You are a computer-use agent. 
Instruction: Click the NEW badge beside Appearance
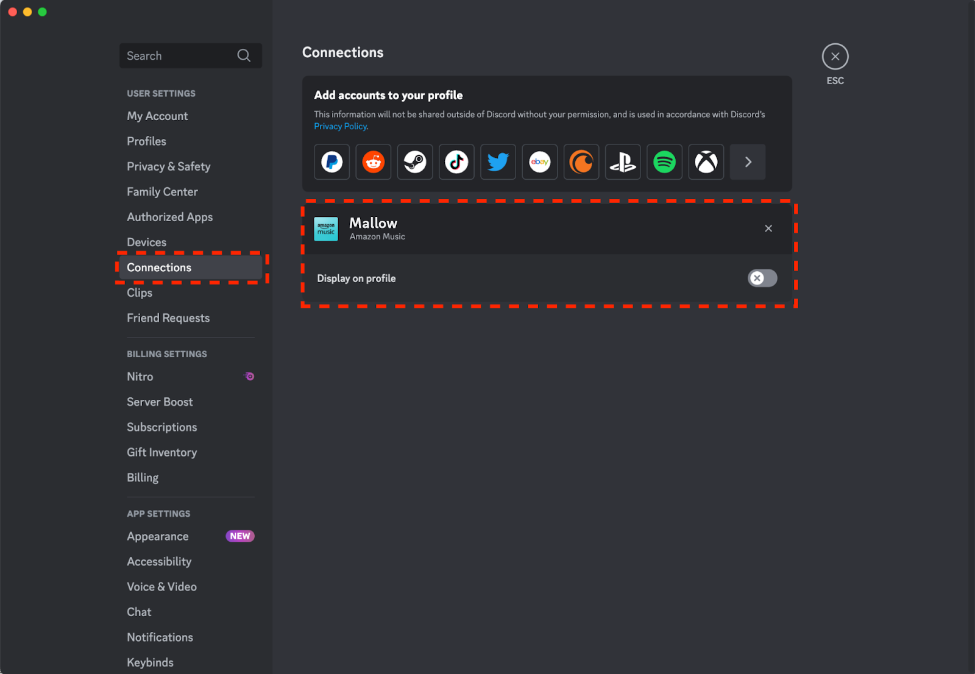[x=240, y=536]
